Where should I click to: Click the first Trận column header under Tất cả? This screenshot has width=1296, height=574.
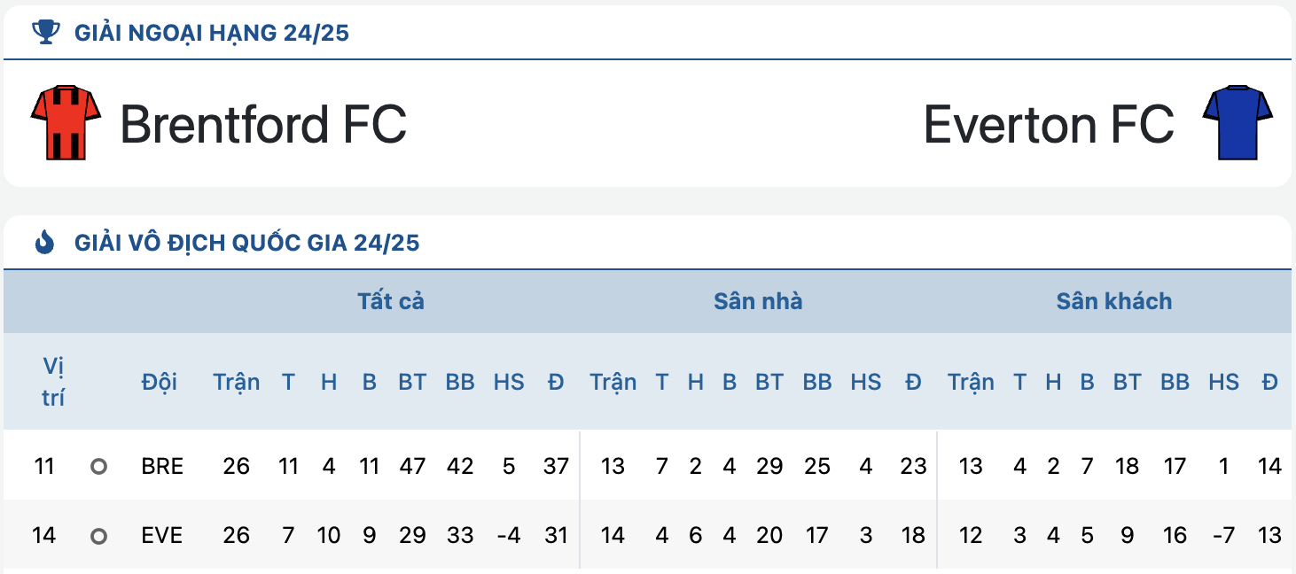(x=237, y=382)
